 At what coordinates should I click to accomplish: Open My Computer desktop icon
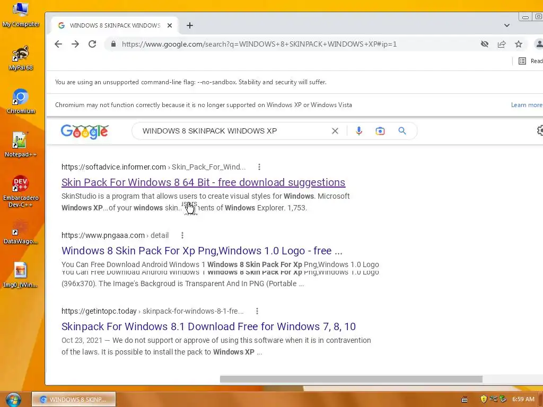tap(21, 14)
